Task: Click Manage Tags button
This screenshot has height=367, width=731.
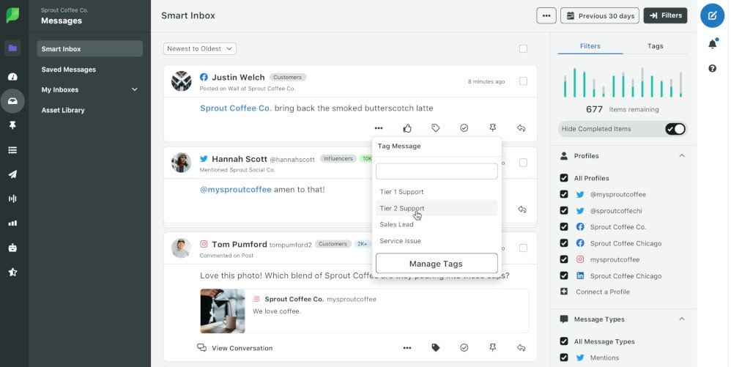Action: click(437, 264)
